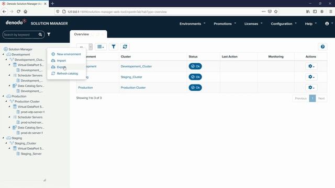Collapse the Production Cluster tree node
The height and width of the screenshot is (188, 335).
click(6, 101)
